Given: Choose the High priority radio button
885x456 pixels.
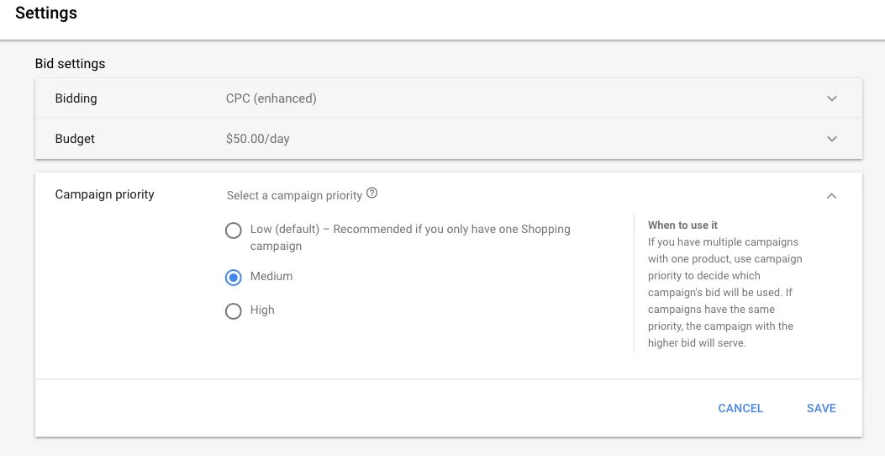Looking at the screenshot, I should point(234,311).
